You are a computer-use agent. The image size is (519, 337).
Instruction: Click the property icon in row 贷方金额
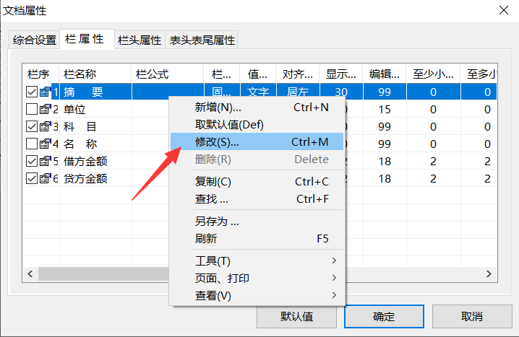pyautogui.click(x=45, y=178)
